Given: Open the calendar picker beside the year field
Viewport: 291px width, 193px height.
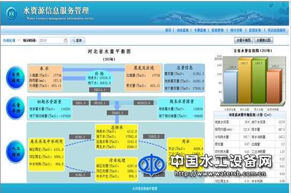Looking at the screenshot, I should pyautogui.click(x=65, y=40).
